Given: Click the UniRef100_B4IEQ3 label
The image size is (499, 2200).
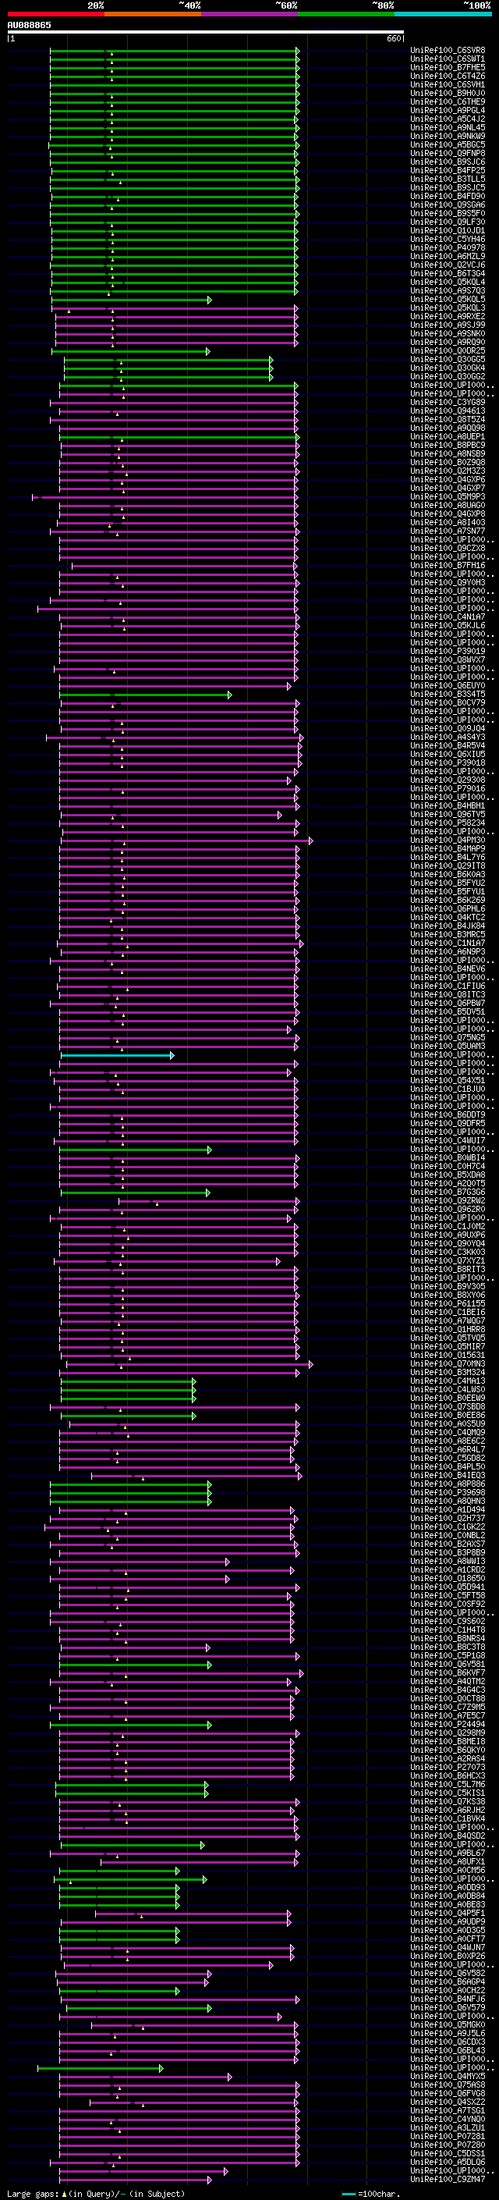Looking at the screenshot, I should [448, 1475].
